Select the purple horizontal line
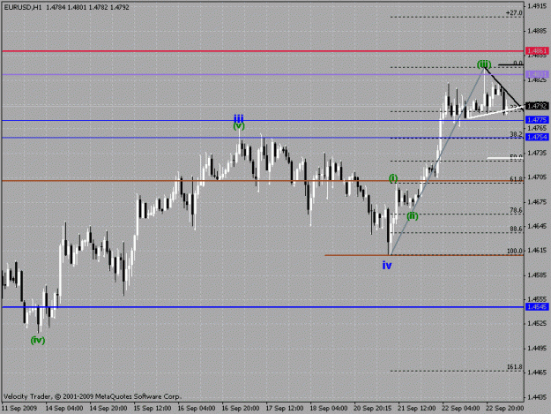Image resolution: width=551 pixels, height=414 pixels. coord(263,74)
